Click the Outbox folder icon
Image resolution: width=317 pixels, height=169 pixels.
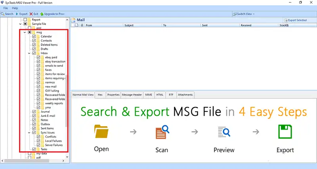[38, 124]
